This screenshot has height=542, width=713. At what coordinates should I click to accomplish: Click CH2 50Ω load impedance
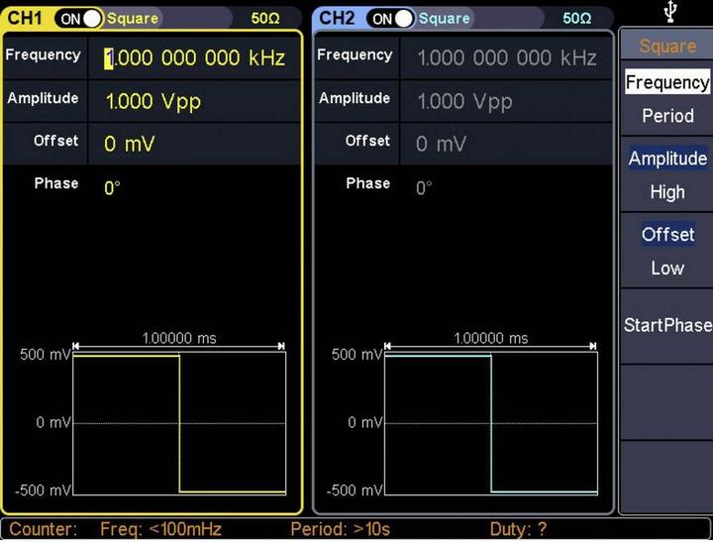[x=577, y=18]
